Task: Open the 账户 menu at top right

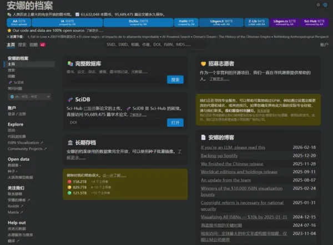Action: (x=324, y=44)
